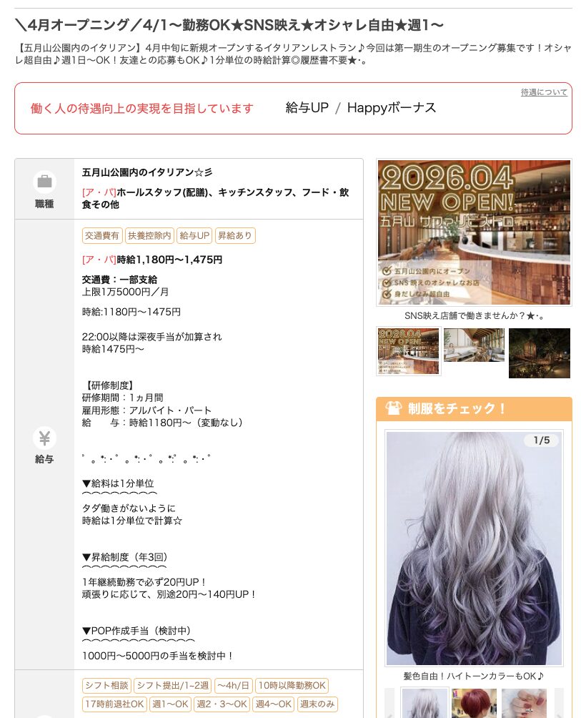
Task: Select the night garden exterior thumbnail
Action: point(540,353)
